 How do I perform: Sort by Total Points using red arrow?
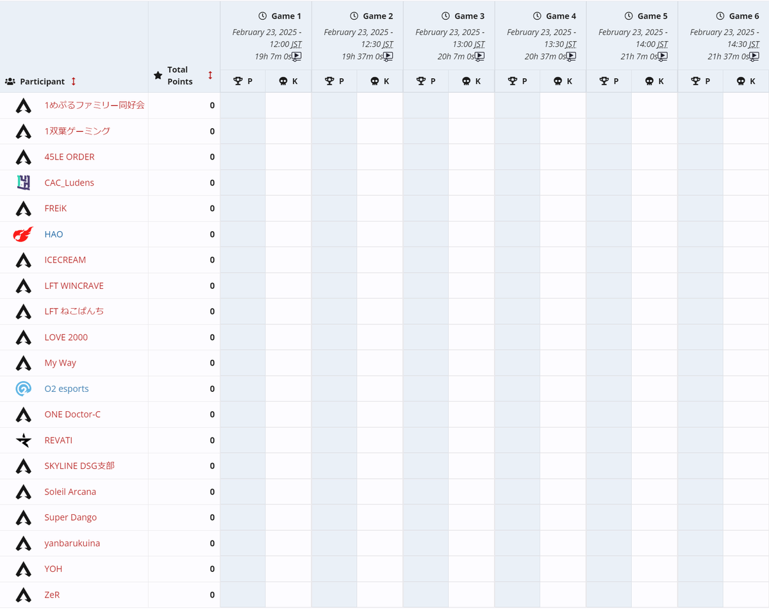point(210,76)
